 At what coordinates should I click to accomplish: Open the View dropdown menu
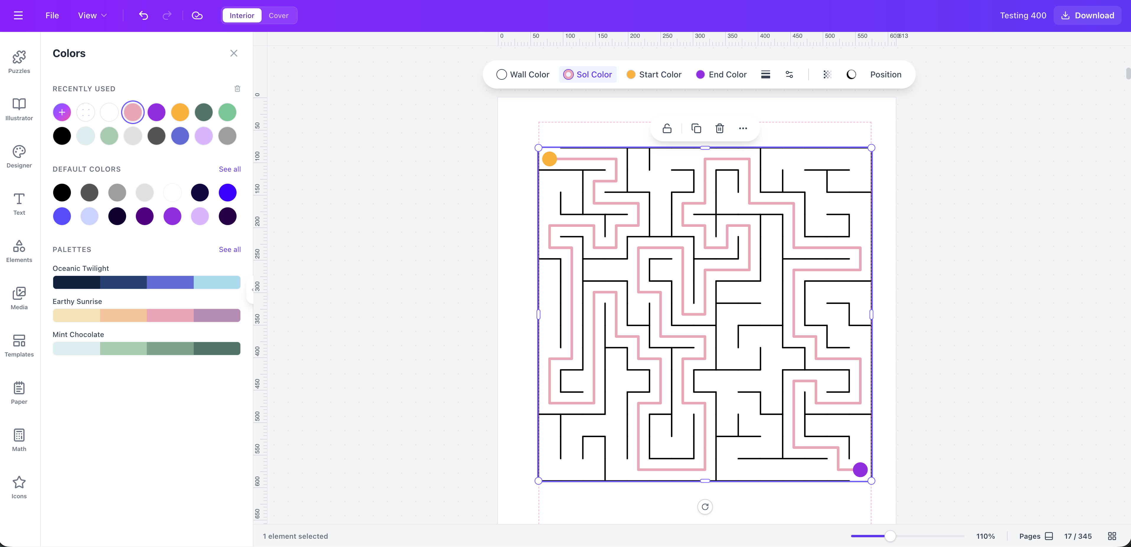click(x=92, y=15)
